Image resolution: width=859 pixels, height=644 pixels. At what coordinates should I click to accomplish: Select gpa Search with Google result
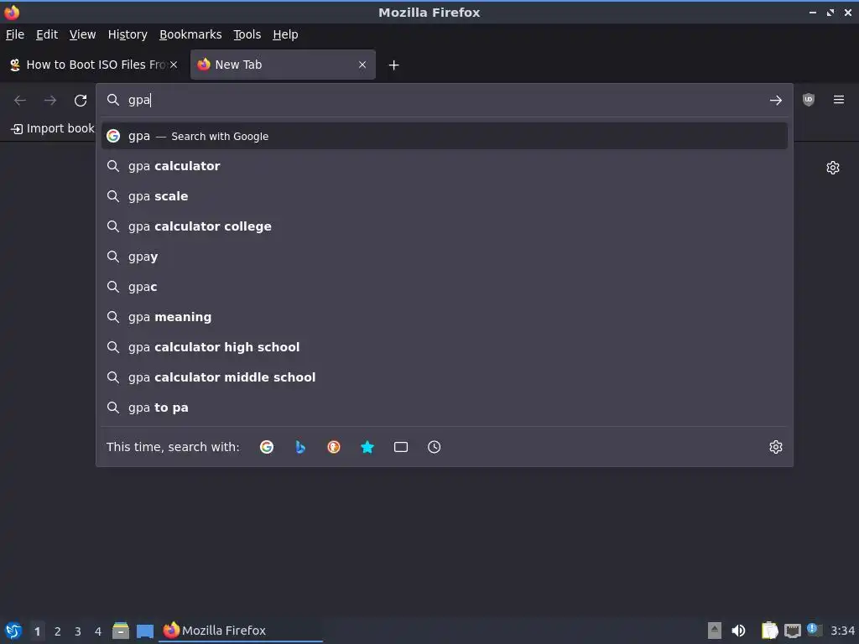(445, 137)
